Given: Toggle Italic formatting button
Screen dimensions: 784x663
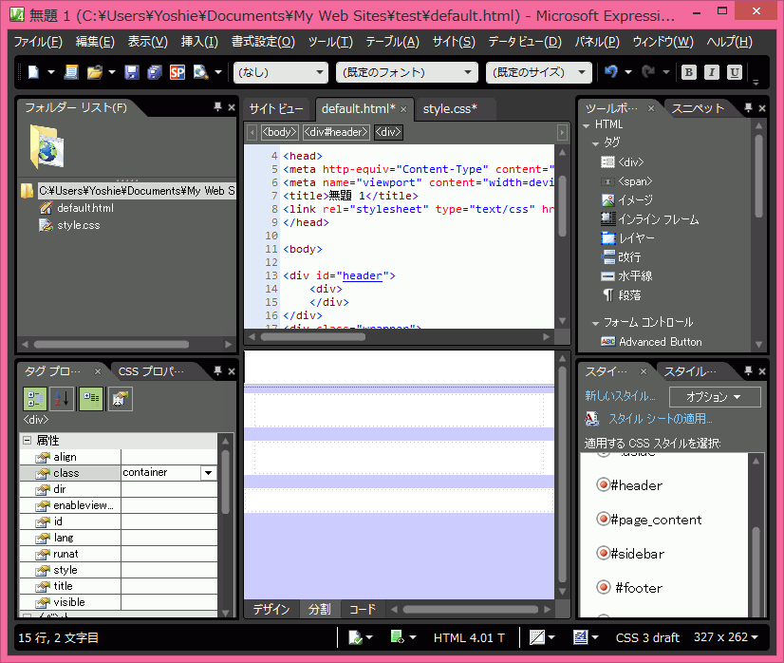Looking at the screenshot, I should click(x=712, y=72).
